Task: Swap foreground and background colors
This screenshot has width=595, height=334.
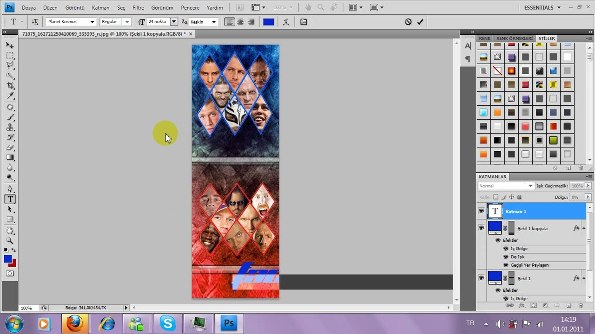Action: click(13, 250)
